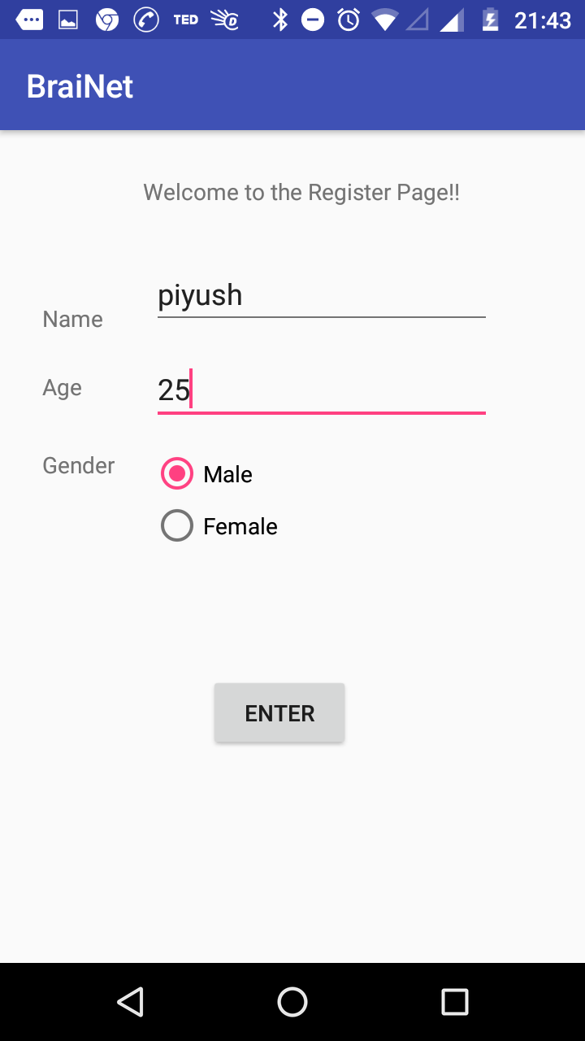585x1041 pixels.
Task: Select the Male radio button
Action: 177,473
